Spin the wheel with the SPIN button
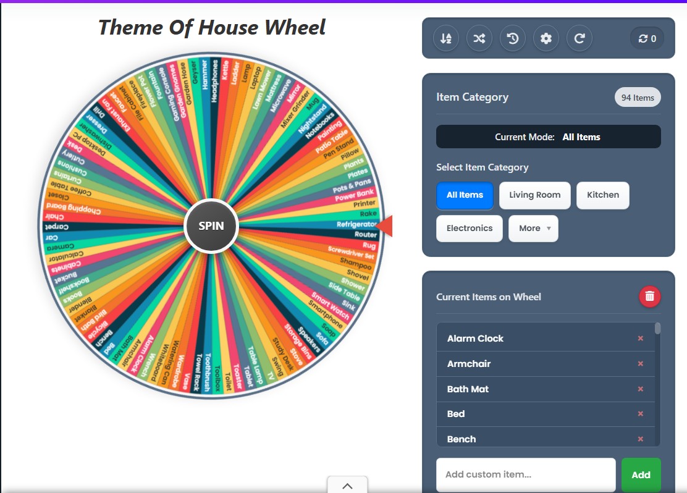The image size is (687, 493). coord(211,225)
